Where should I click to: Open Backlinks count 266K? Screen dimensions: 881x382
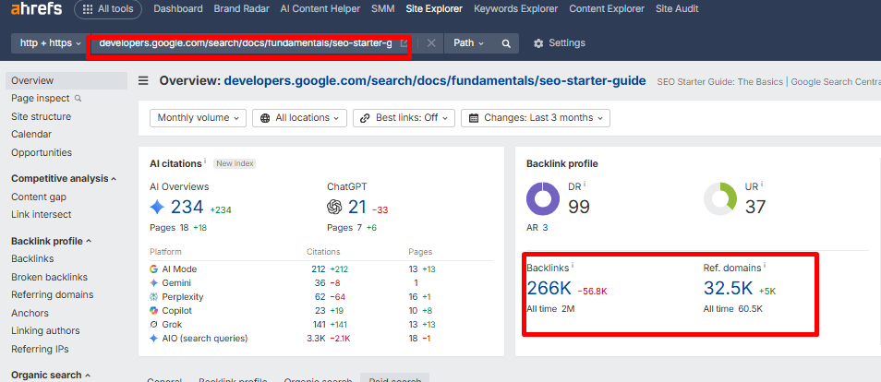coord(549,289)
